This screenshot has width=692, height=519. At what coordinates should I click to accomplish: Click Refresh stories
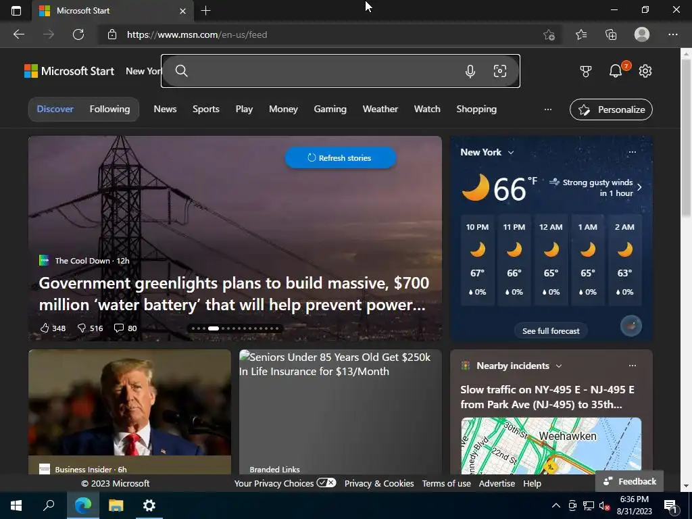click(341, 157)
